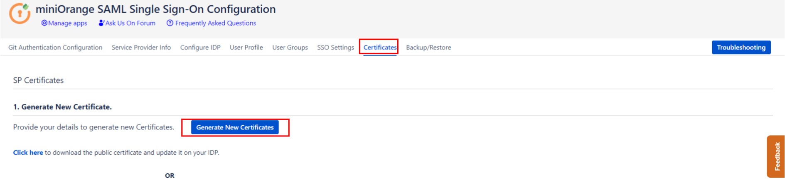Open the orange Feedback side tab
Image resolution: width=785 pixels, height=184 pixels.
coord(775,156)
